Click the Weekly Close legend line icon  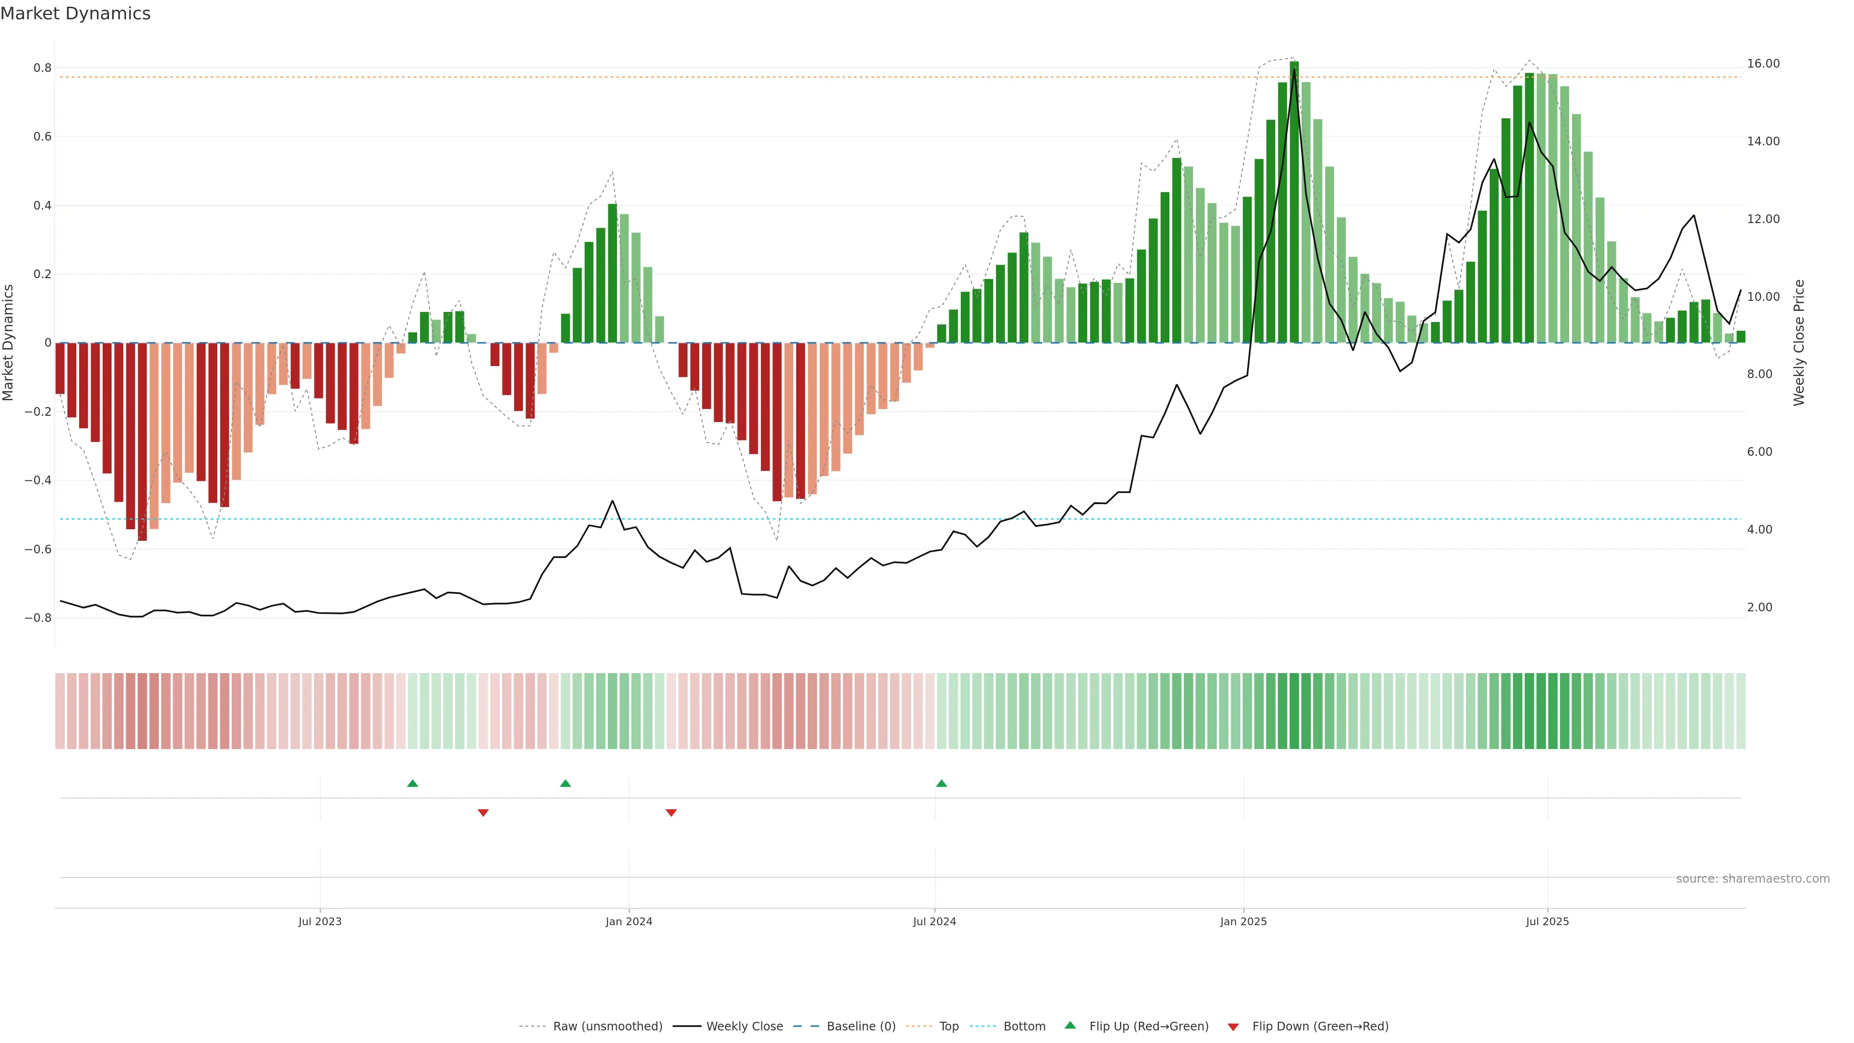click(687, 1027)
